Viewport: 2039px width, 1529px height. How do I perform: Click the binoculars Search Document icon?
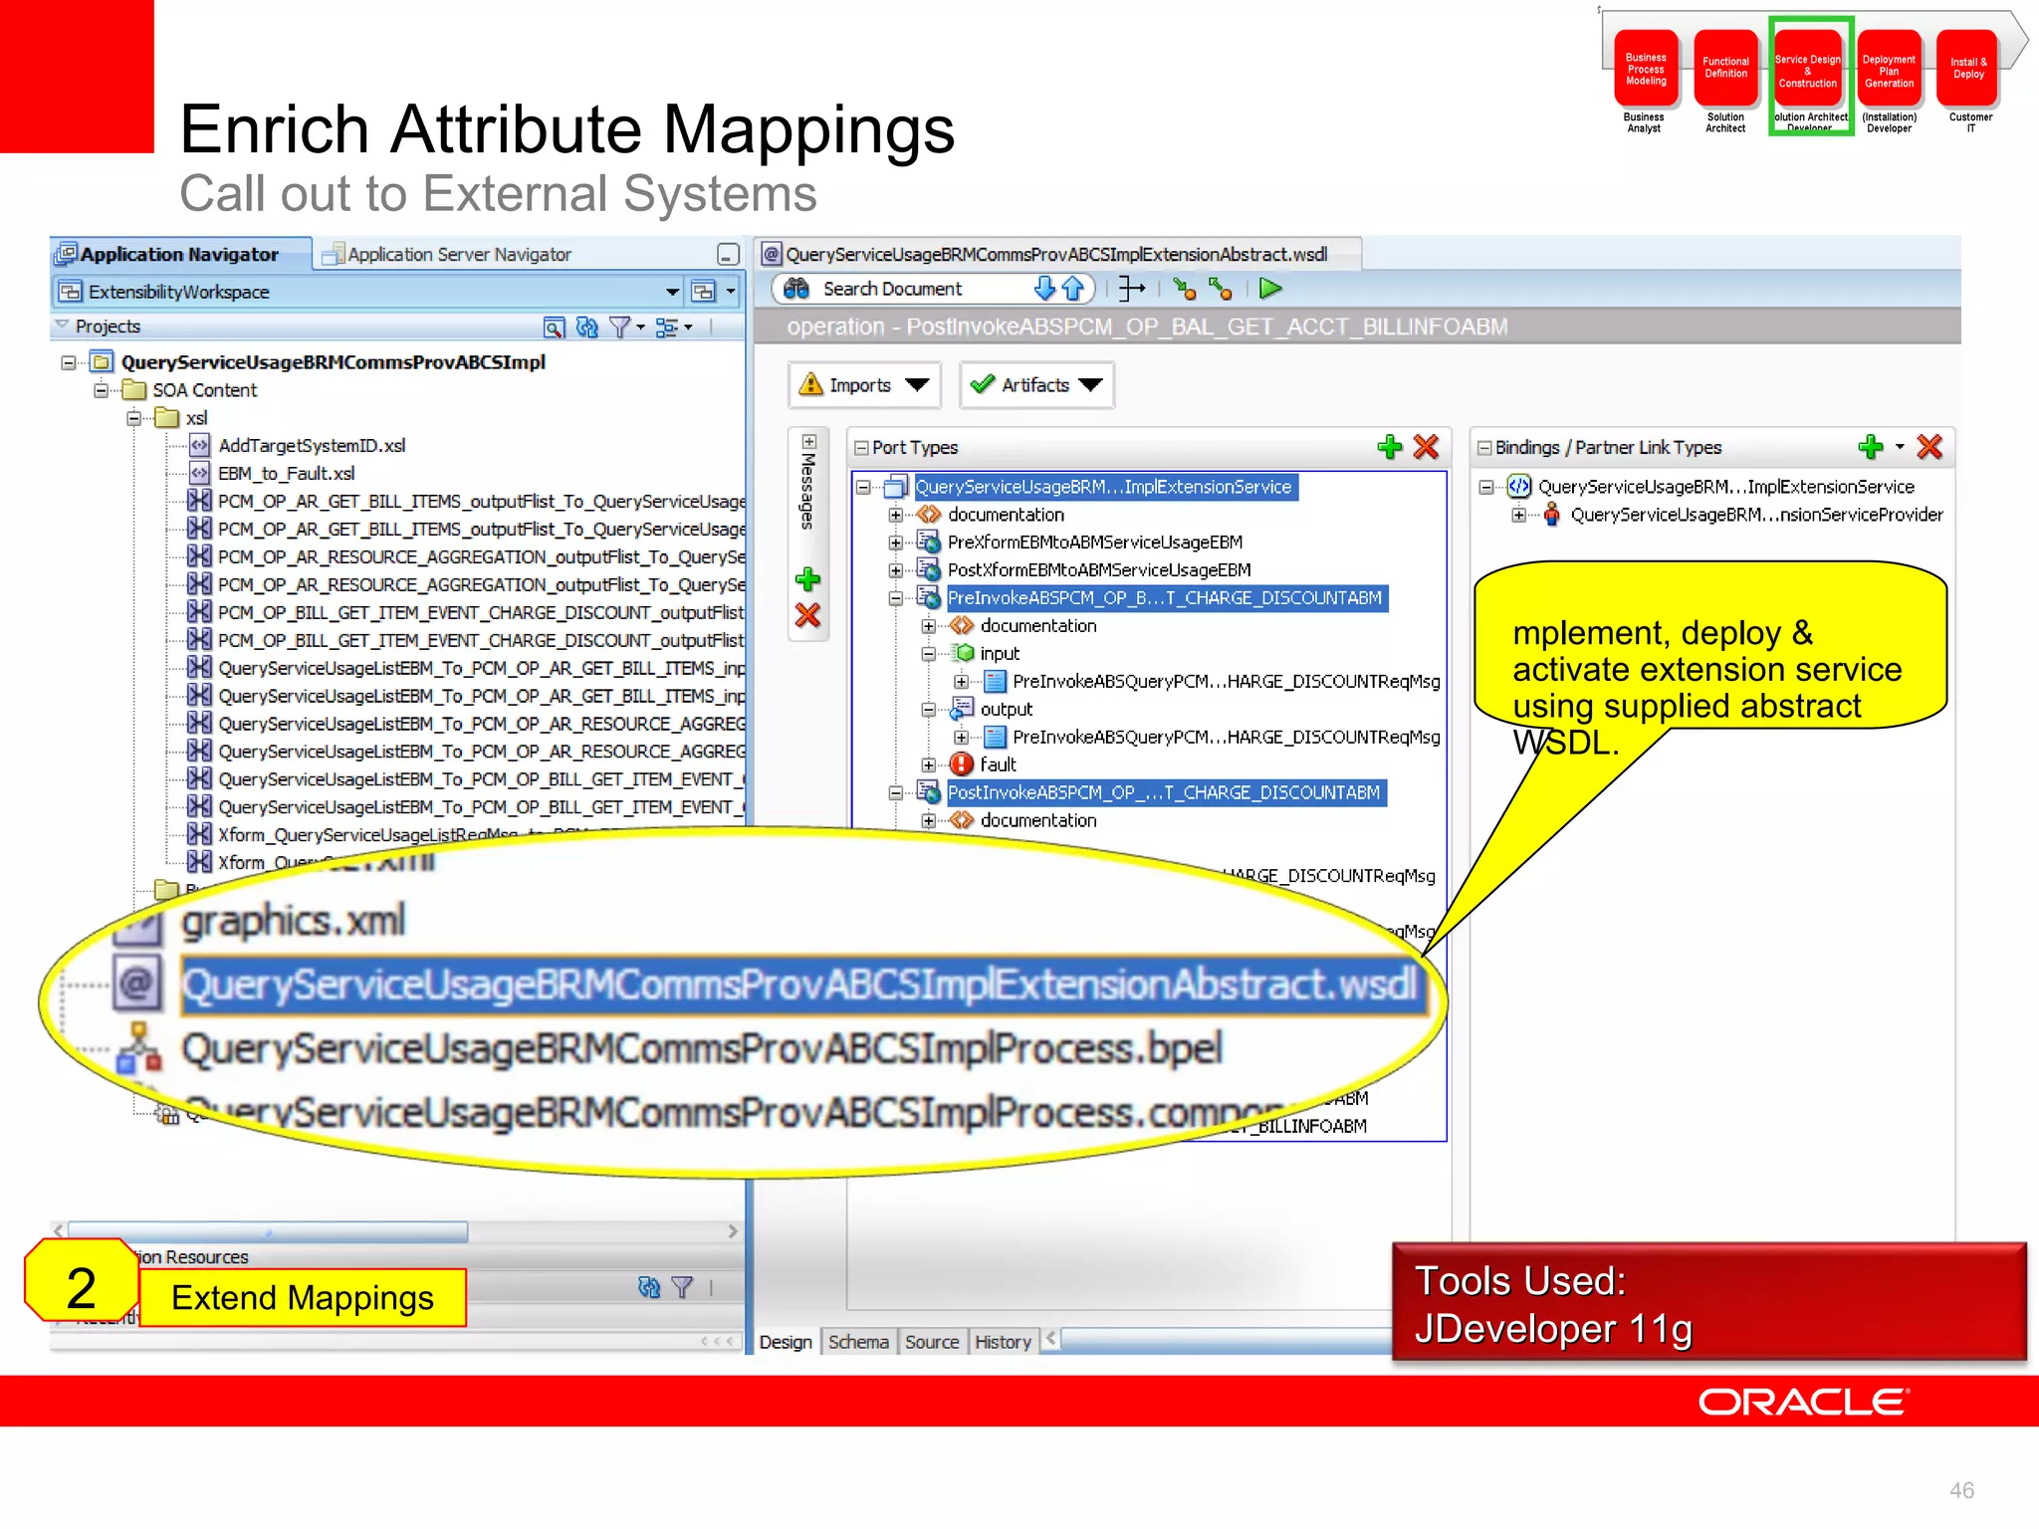[796, 289]
